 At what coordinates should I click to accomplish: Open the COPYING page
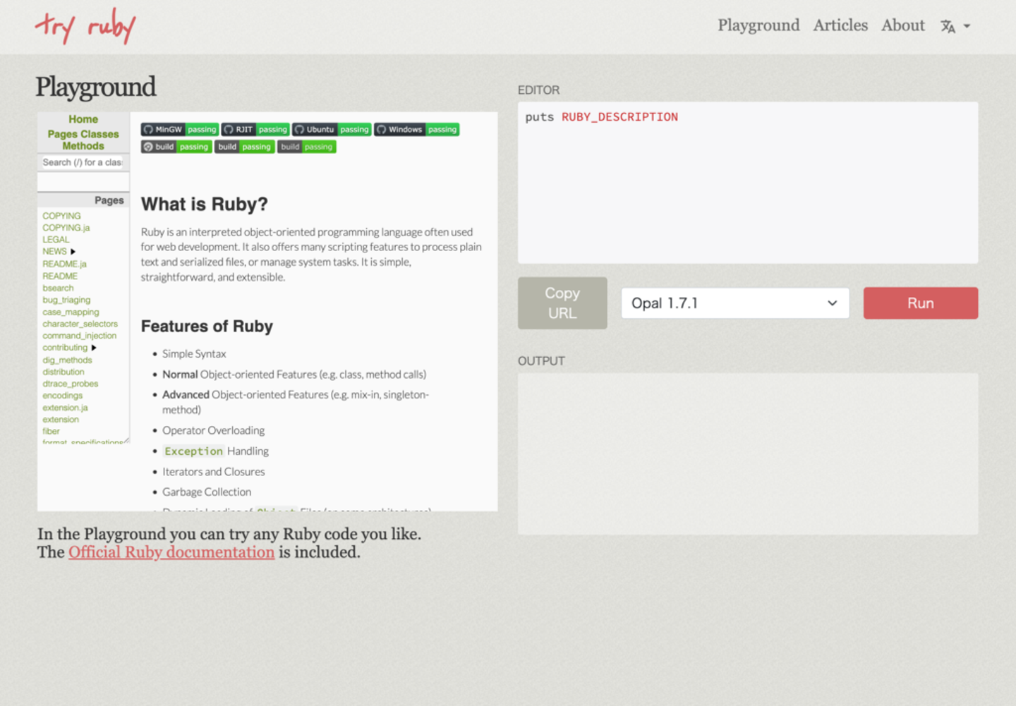61,216
